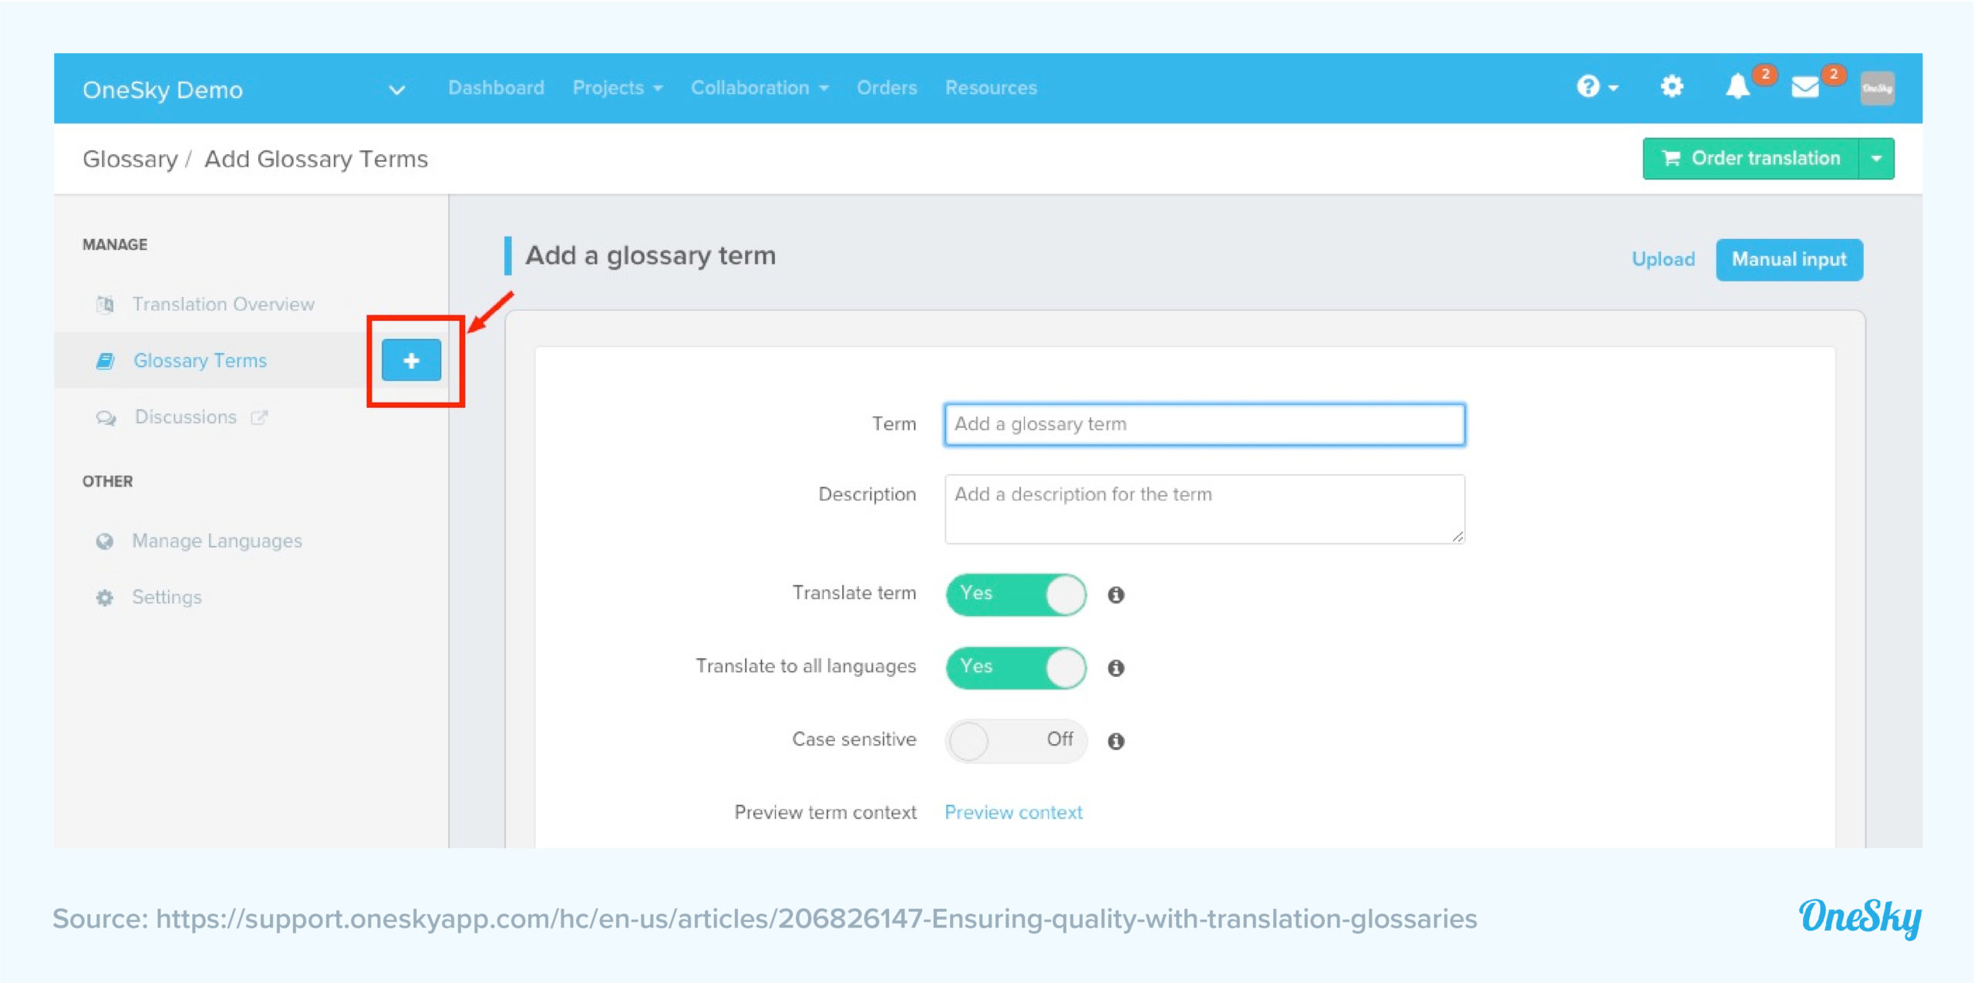Go to the Dashboard menu item
The width and height of the screenshot is (1974, 983).
pos(497,88)
